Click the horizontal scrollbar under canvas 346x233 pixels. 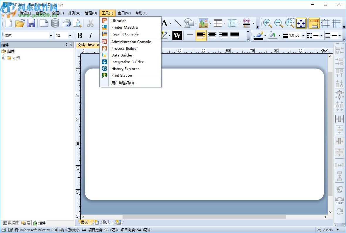[x=204, y=217]
